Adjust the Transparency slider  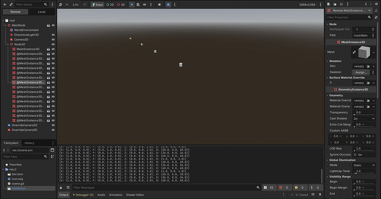[364, 114]
